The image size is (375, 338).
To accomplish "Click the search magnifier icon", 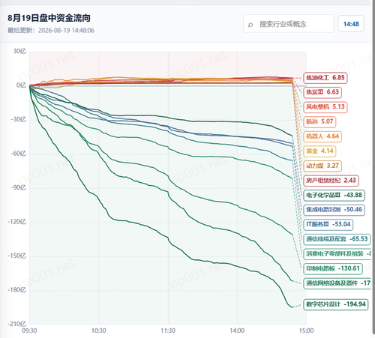I will point(250,25).
